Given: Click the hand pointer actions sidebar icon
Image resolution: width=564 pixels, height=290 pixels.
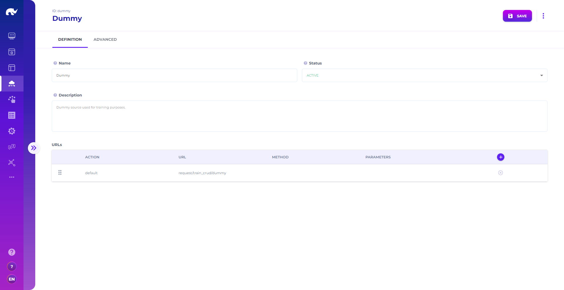Looking at the screenshot, I should [x=12, y=99].
